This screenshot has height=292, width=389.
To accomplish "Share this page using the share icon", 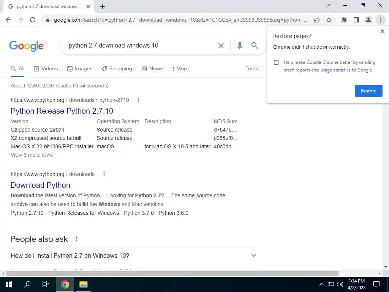I will (317, 20).
